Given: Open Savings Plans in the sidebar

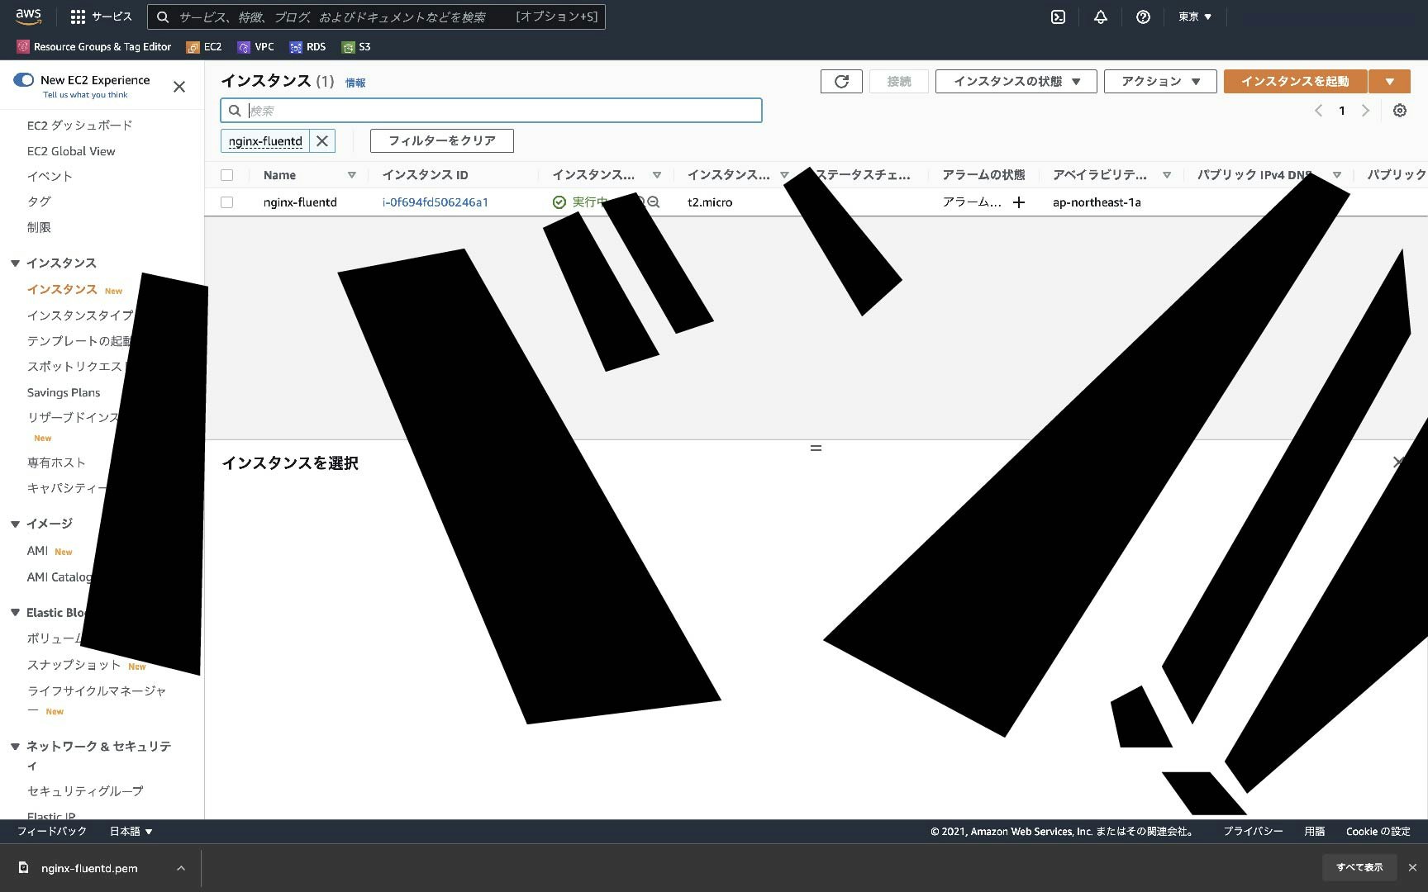Looking at the screenshot, I should (x=64, y=392).
